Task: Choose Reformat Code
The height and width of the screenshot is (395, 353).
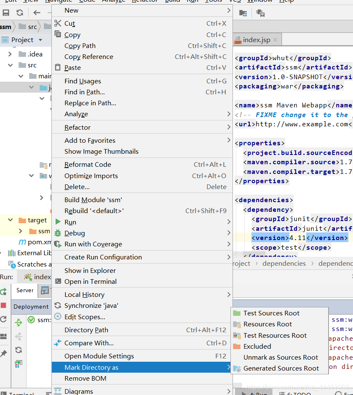Action: pos(142,165)
